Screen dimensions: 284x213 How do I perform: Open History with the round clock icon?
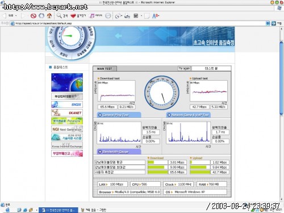pyautogui.click(x=108, y=16)
